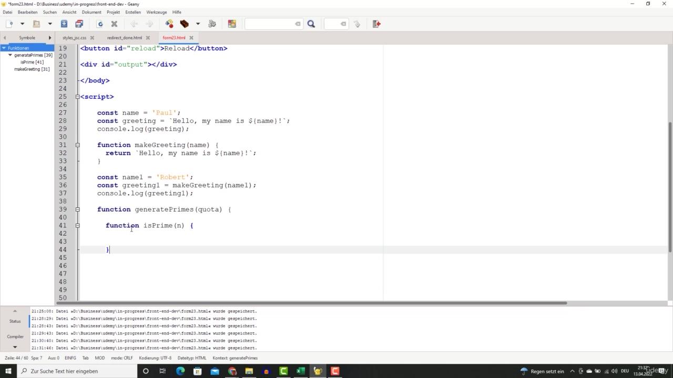This screenshot has width=673, height=378.
Task: Open the Datei menu
Action: [x=7, y=12]
